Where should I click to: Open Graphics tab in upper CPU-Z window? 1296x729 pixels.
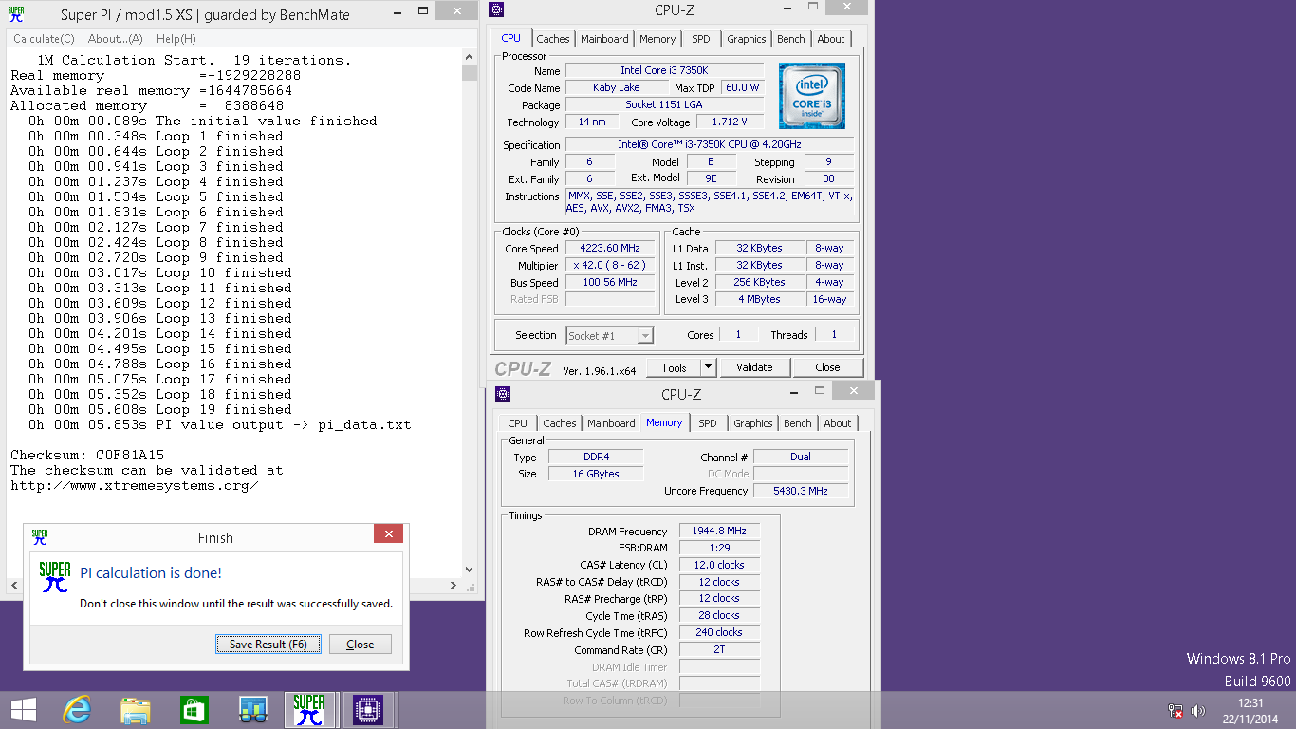pos(747,39)
